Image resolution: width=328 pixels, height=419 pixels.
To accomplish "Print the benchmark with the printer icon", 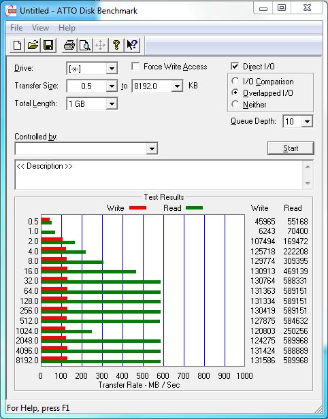I will pos(69,45).
